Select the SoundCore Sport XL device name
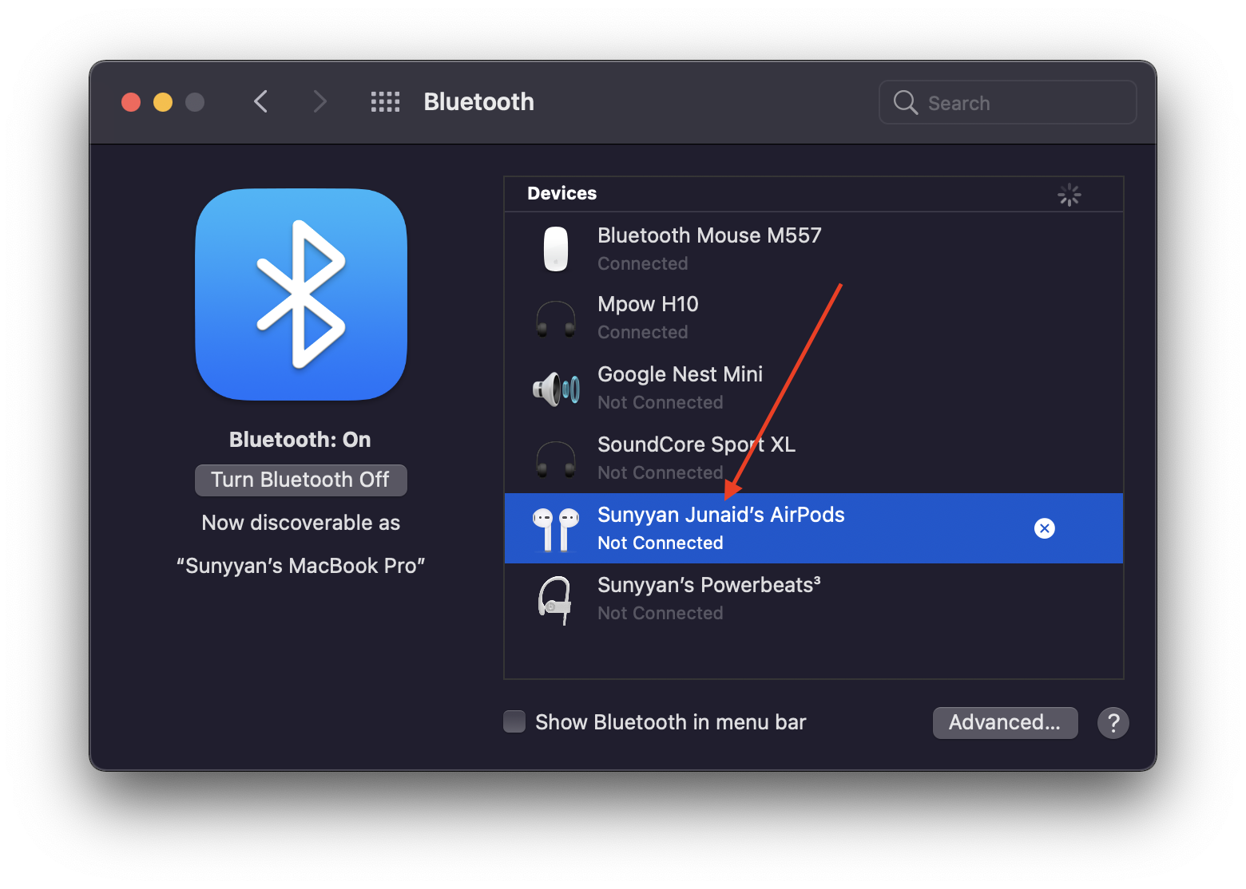 click(x=696, y=444)
